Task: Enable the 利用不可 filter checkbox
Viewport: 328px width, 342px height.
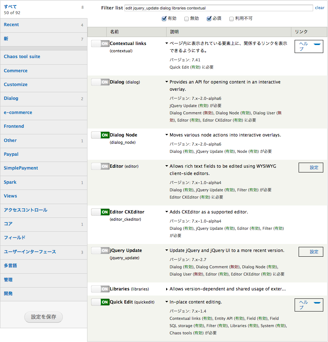Action: (x=231, y=19)
